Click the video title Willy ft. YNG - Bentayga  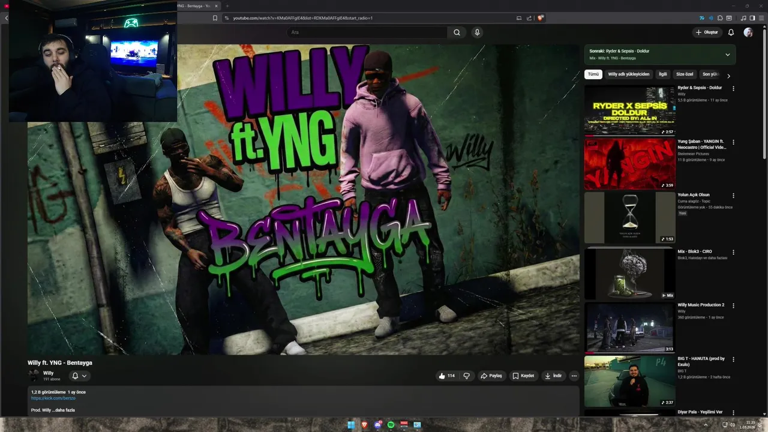tap(60, 363)
